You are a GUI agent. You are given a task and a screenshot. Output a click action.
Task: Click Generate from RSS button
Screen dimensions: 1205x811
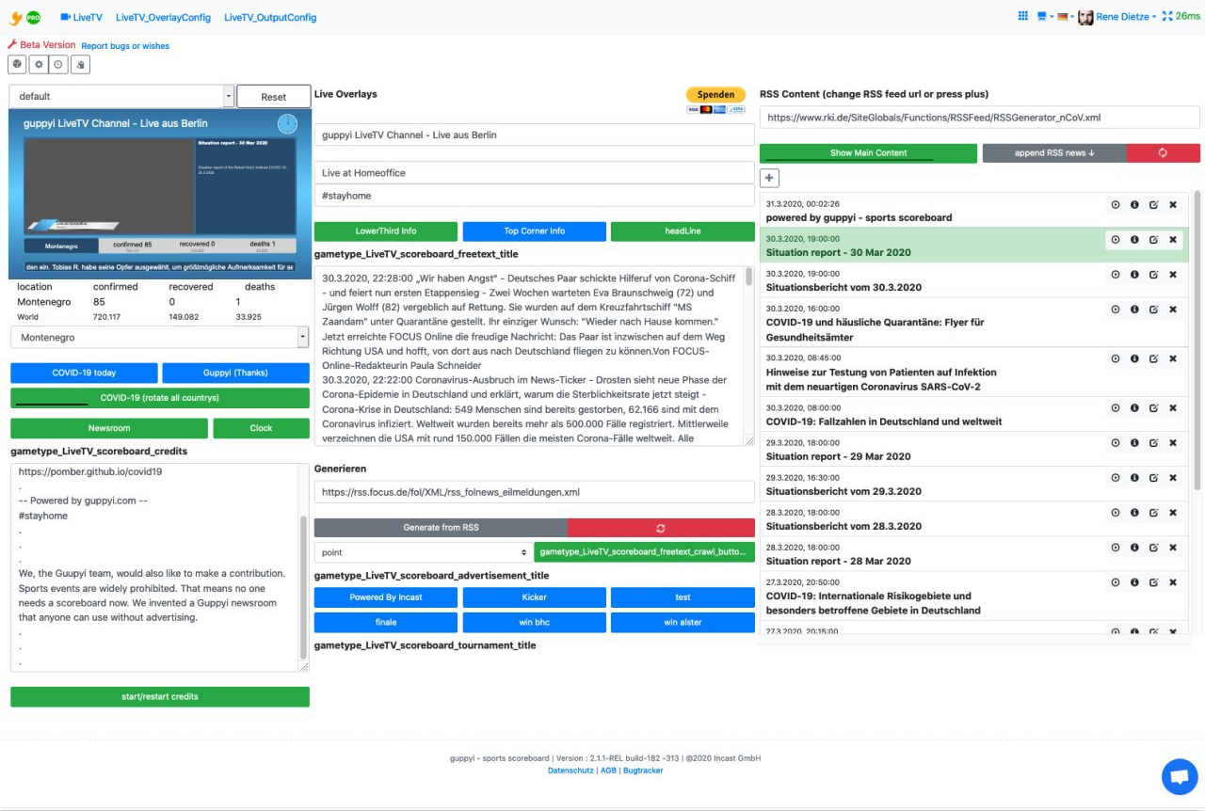[x=441, y=528]
